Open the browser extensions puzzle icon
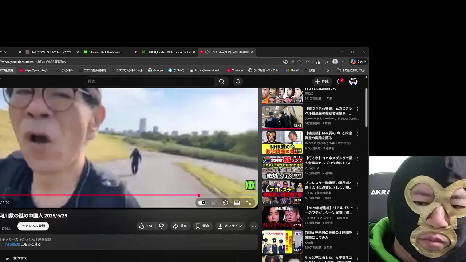 308,61
